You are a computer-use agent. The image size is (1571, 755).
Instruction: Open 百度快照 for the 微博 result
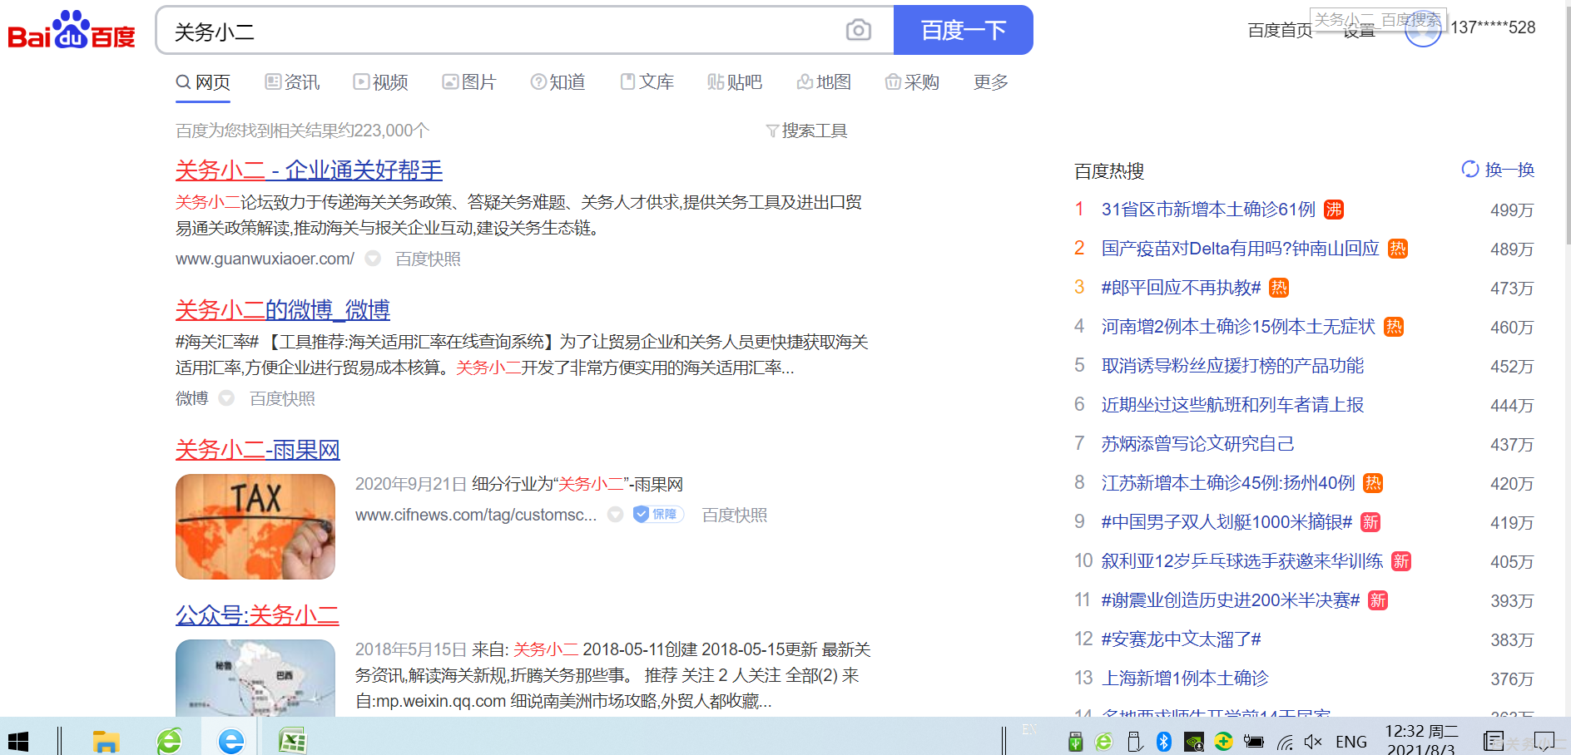pyautogui.click(x=282, y=398)
